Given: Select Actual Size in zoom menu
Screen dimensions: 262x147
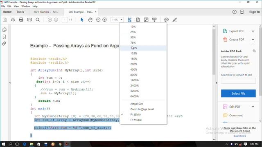Looking at the screenshot, I should coord(143,104).
